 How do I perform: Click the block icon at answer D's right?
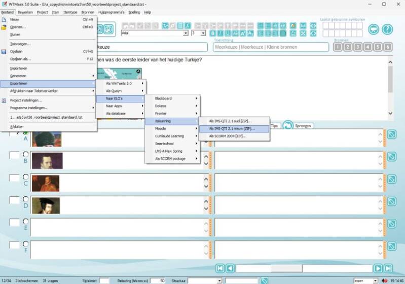click(392, 201)
